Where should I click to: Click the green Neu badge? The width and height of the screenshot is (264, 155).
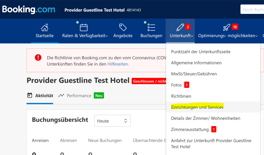[99, 96]
